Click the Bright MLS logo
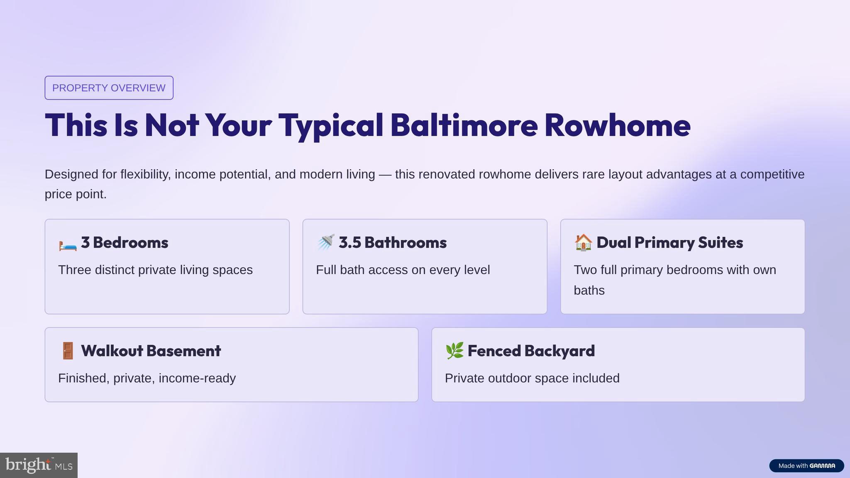 coord(39,465)
